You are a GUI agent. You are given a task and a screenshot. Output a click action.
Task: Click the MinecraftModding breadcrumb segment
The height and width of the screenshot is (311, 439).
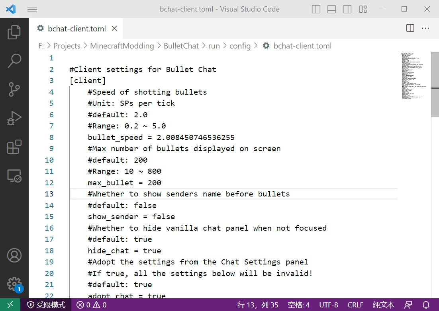click(x=122, y=46)
